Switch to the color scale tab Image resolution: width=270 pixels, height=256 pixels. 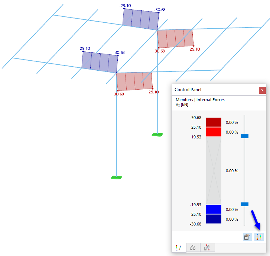(179, 248)
